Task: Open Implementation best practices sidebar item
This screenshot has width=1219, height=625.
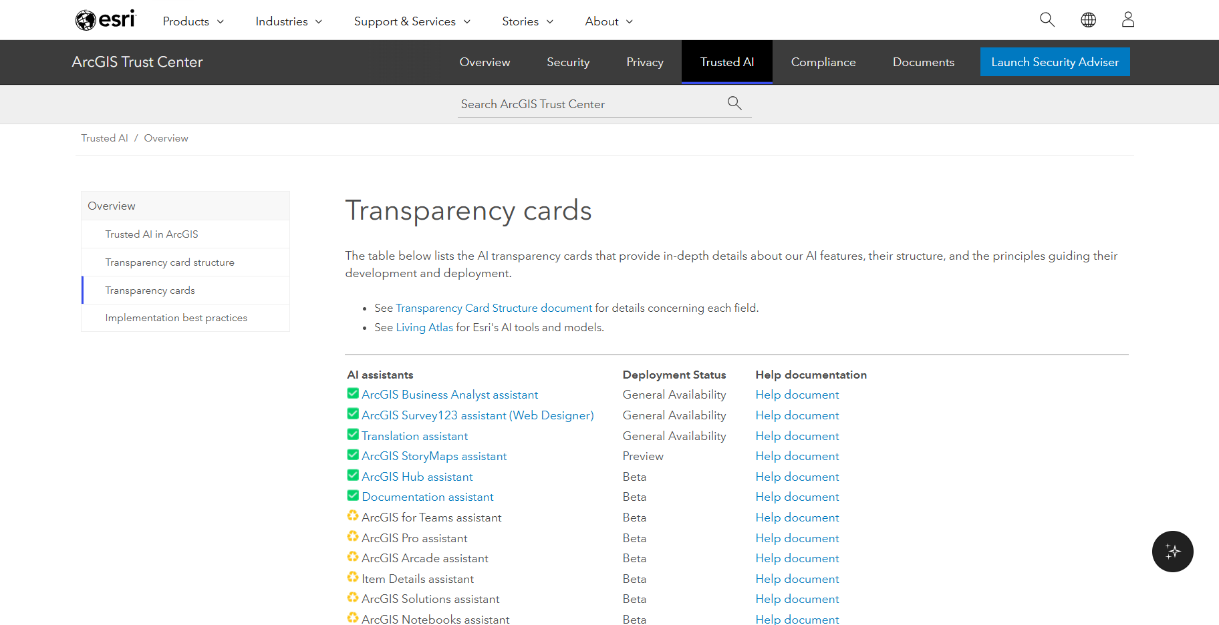Action: click(185, 318)
